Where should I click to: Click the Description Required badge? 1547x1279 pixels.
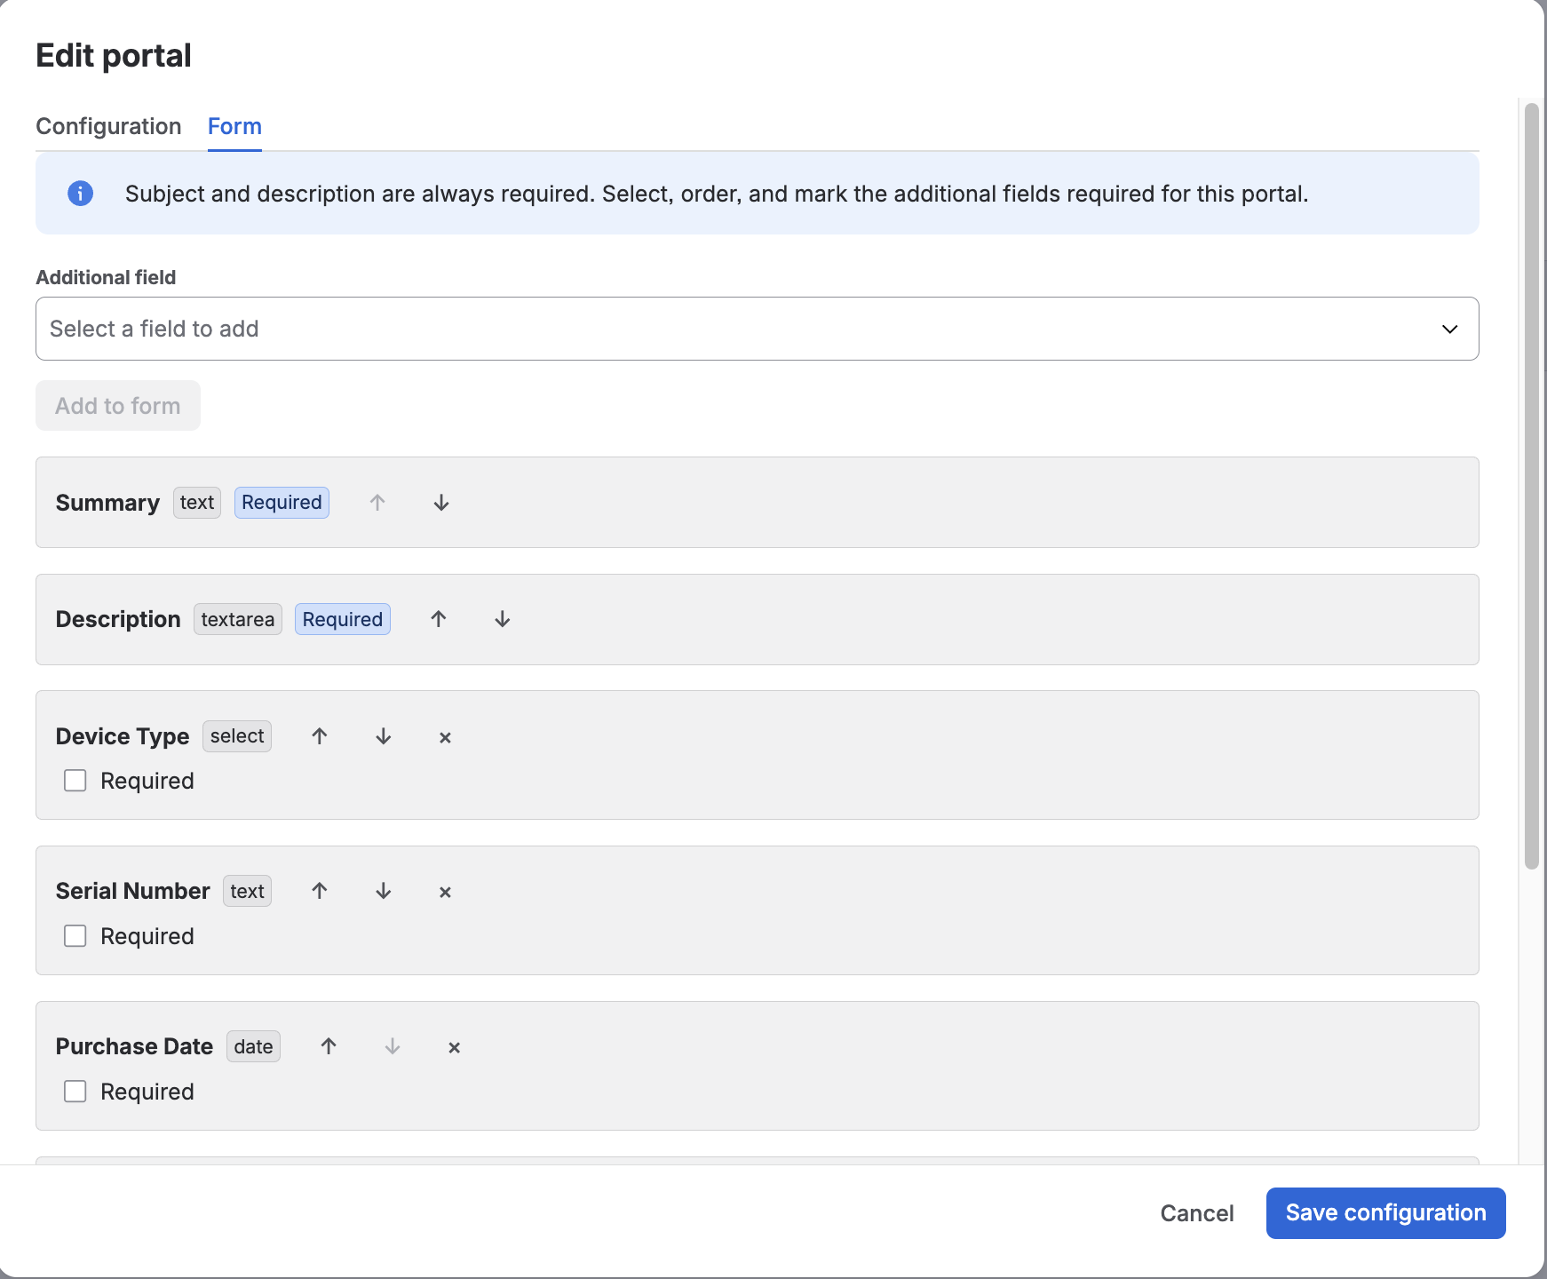(343, 619)
